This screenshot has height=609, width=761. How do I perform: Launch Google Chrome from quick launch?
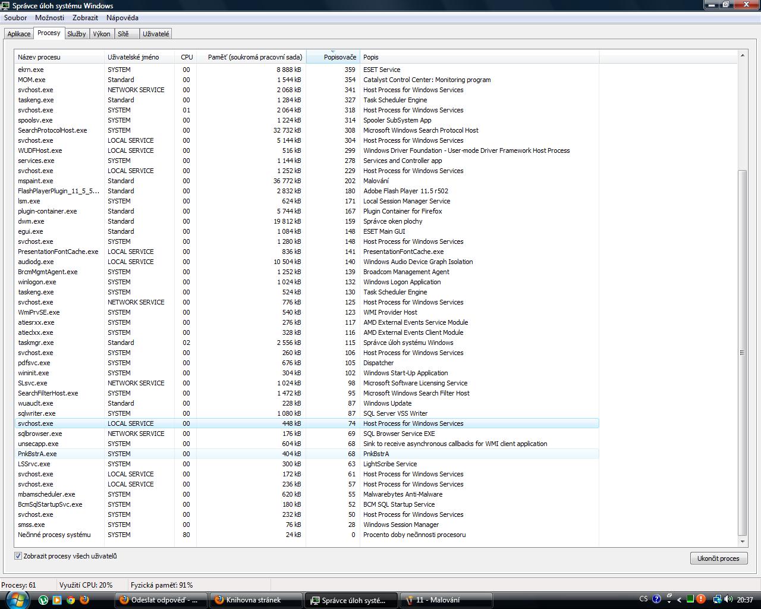click(71, 599)
